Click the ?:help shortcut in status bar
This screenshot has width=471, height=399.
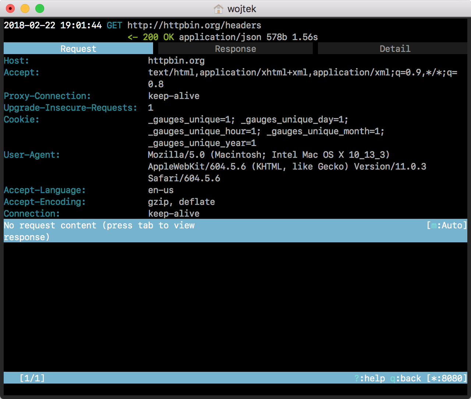tap(369, 378)
